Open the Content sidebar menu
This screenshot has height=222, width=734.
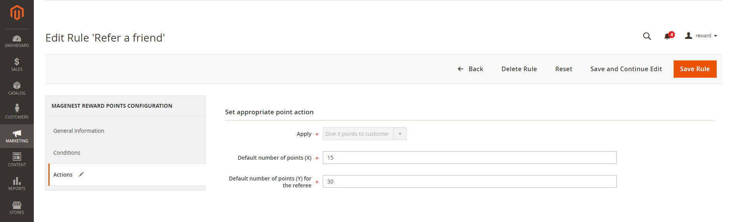click(x=17, y=160)
